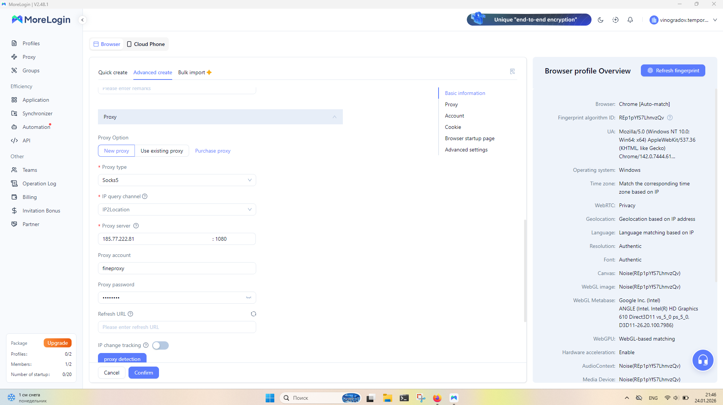Open help tooltip for Proxy server

point(136,226)
